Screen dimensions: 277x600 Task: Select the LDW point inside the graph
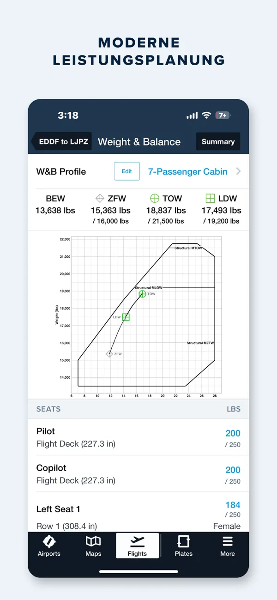click(125, 317)
